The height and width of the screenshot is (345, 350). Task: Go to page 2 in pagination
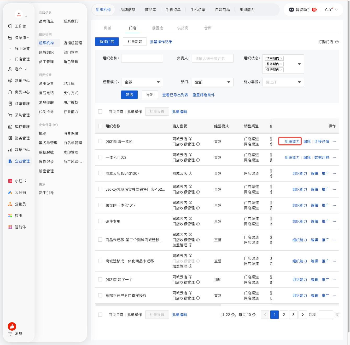284,315
